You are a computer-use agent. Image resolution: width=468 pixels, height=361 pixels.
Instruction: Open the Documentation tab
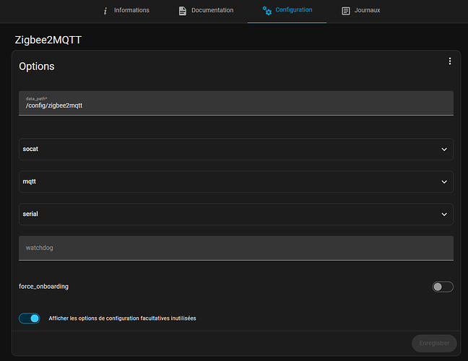(x=206, y=11)
